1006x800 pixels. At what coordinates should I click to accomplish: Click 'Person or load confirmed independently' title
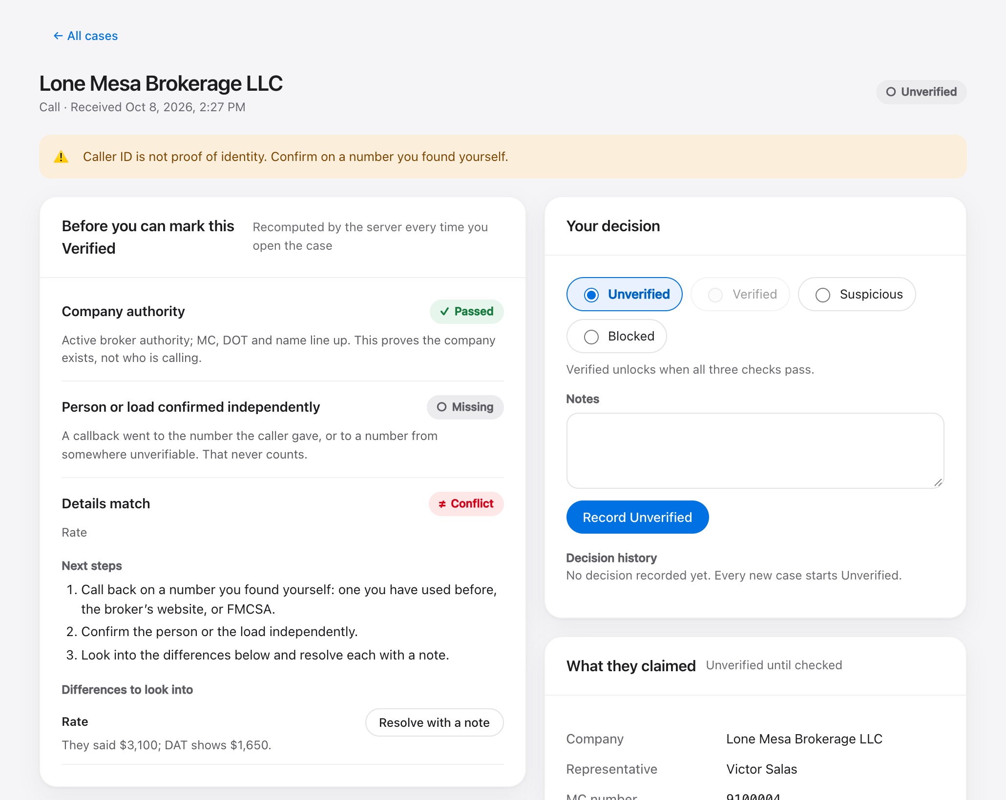point(190,407)
